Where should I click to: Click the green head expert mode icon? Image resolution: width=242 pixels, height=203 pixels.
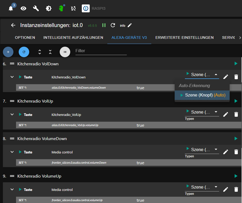point(61,8)
